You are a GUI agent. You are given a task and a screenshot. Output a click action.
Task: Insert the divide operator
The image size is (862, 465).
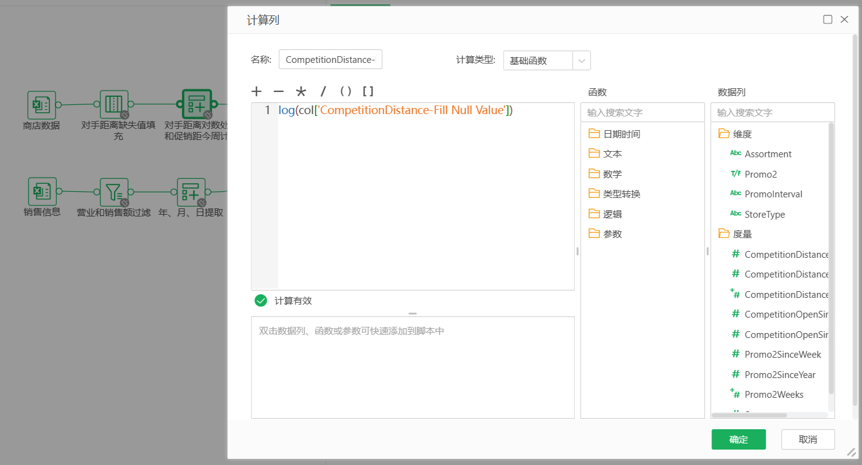[x=323, y=92]
